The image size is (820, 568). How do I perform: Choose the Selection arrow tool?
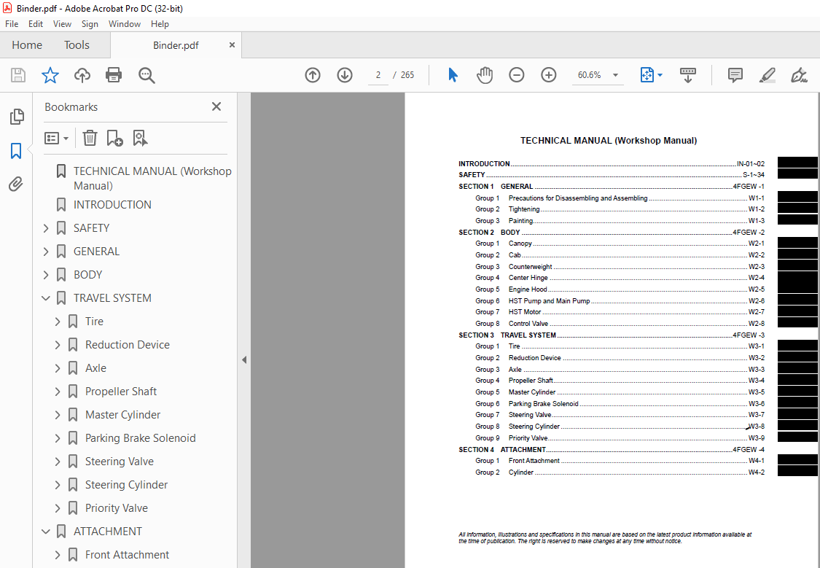453,75
